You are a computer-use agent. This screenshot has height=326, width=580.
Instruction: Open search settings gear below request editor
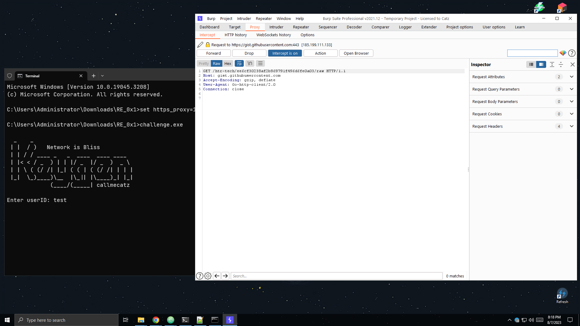[208, 276]
